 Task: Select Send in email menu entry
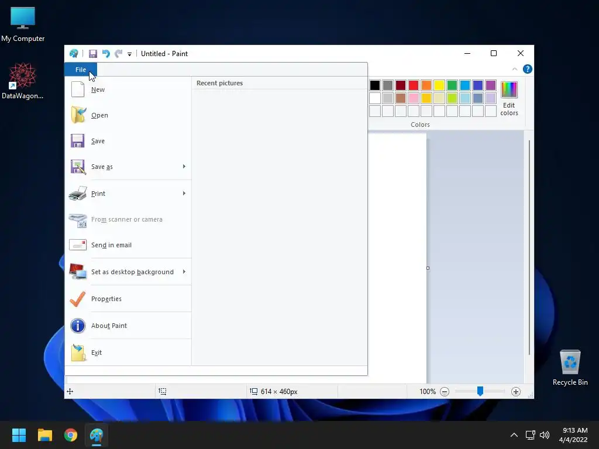point(128,245)
